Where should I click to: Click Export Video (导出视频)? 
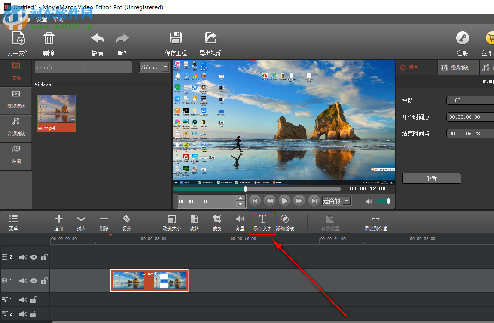tap(210, 42)
